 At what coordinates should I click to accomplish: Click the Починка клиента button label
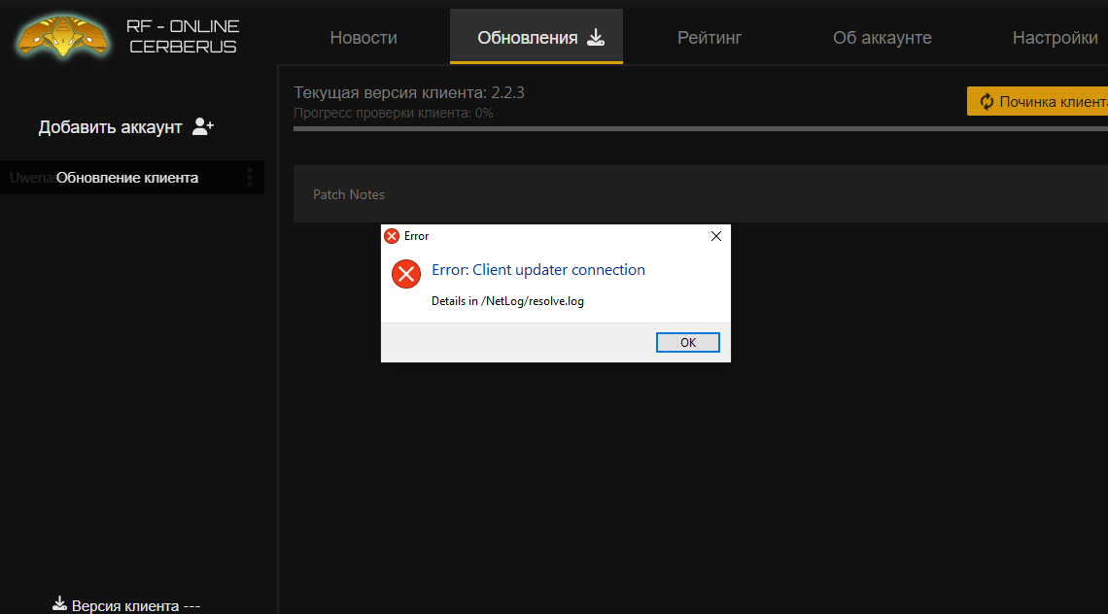(1053, 102)
